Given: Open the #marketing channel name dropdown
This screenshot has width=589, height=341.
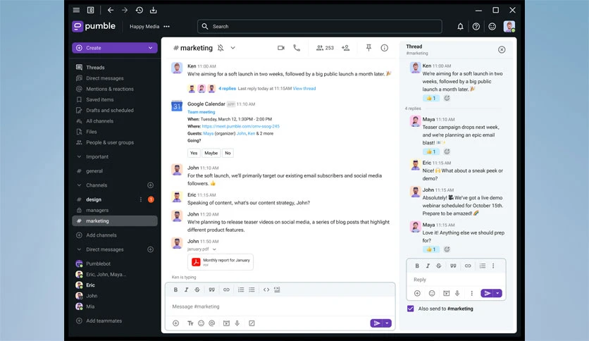Looking at the screenshot, I should [x=233, y=48].
